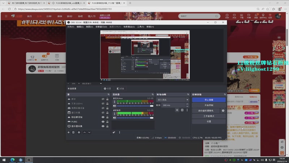Toggle the lock on the 窗口采集 source
289x163 pixels.
point(107,113)
